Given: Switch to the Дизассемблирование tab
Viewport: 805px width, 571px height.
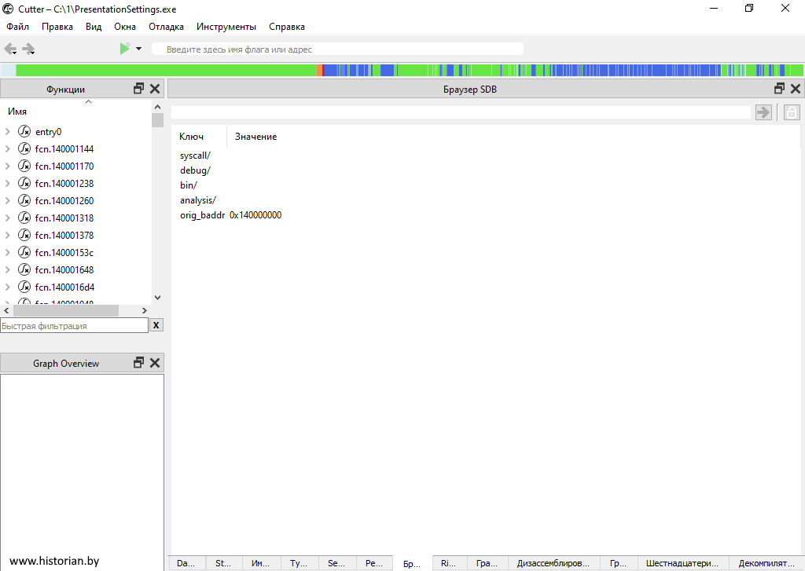Looking at the screenshot, I should tap(553, 563).
